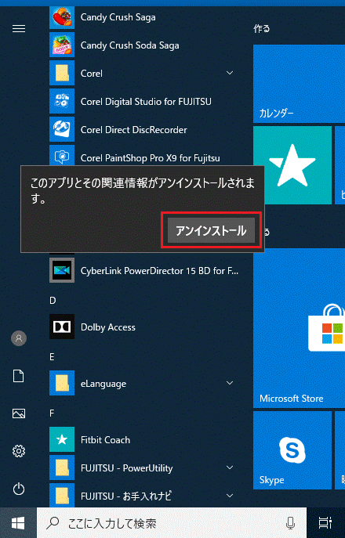Viewport: 345px width, 538px height.
Task: Open Dolby Access label
Action: click(x=108, y=327)
